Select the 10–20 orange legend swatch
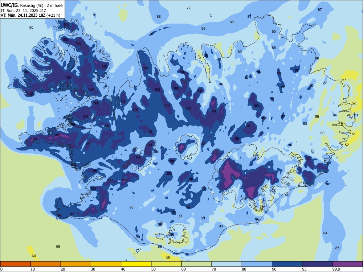 click(46, 264)
